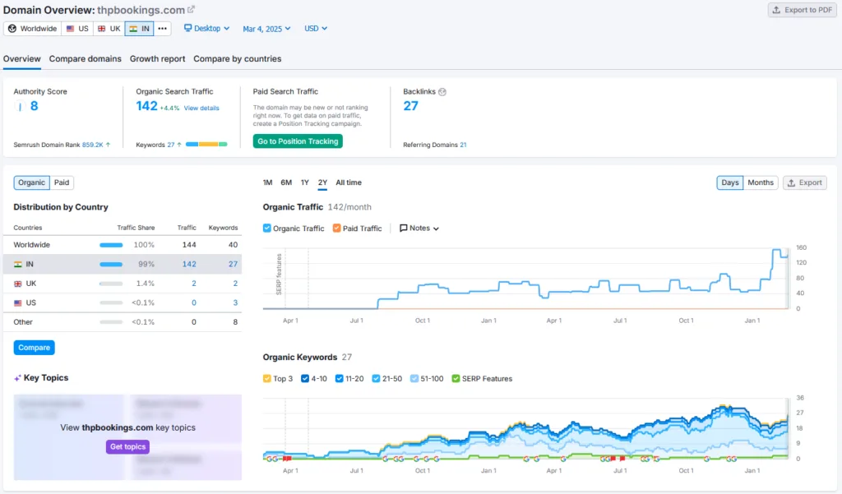This screenshot has height=494, width=842.
Task: Select the US flag database
Action: point(77,29)
